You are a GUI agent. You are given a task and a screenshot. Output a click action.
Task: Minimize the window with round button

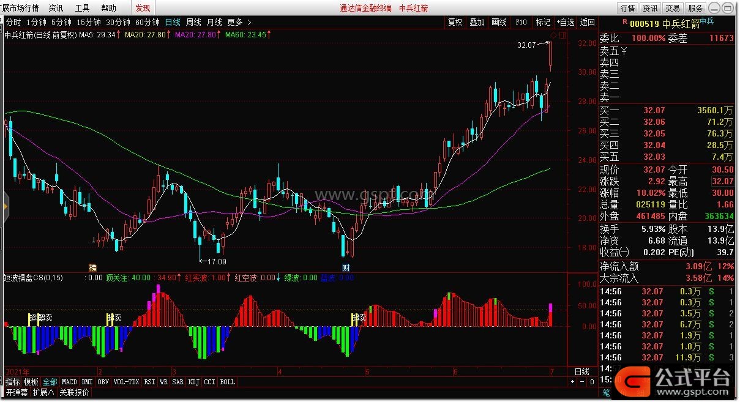click(715, 8)
